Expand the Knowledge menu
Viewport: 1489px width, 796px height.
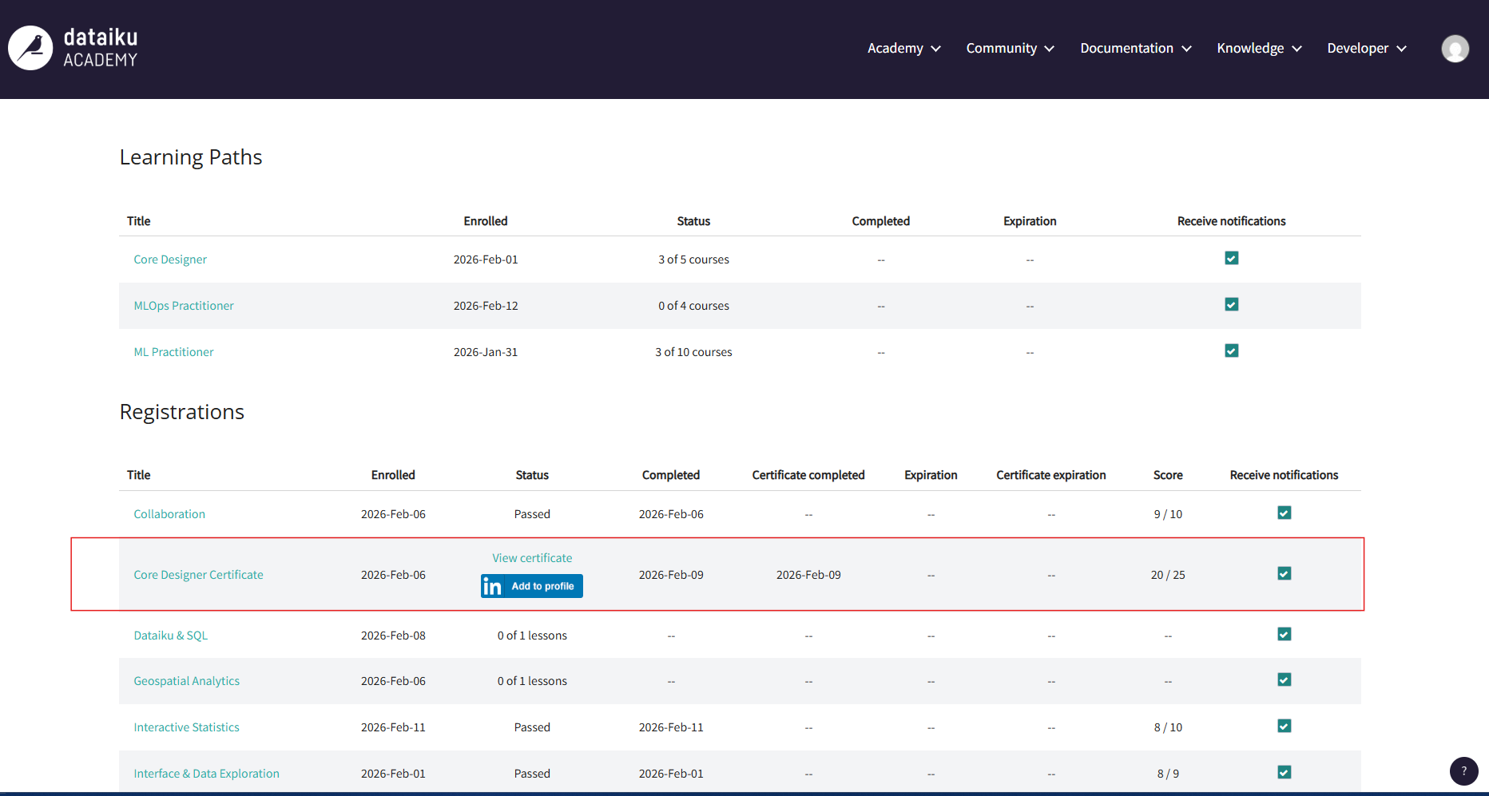pyautogui.click(x=1260, y=49)
